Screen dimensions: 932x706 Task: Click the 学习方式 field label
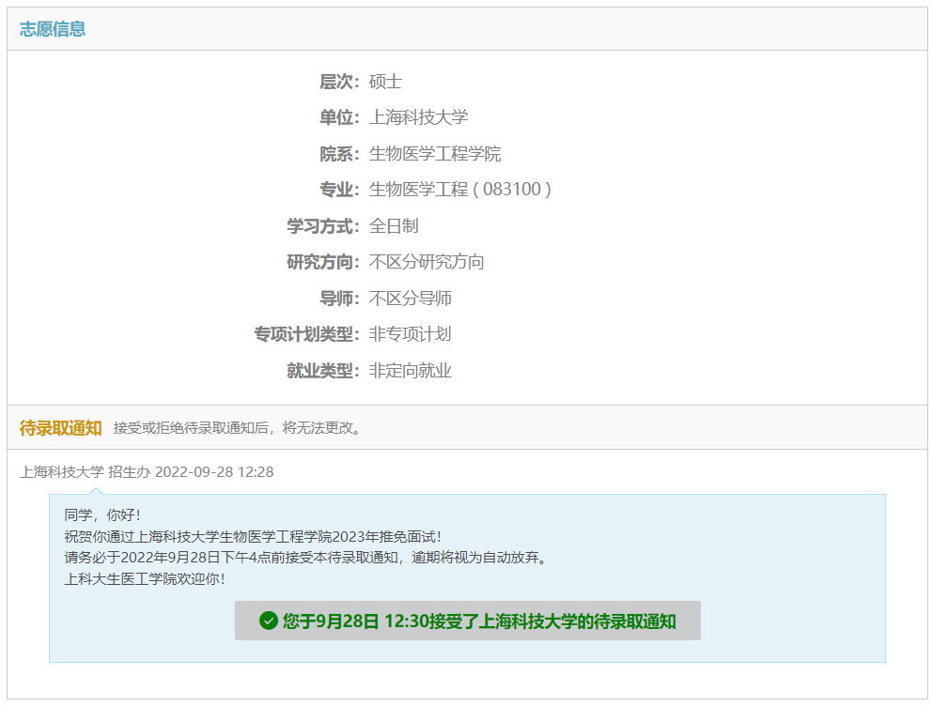[x=323, y=226]
